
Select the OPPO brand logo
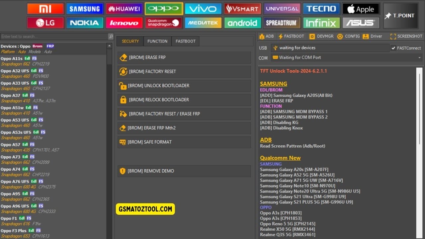pyautogui.click(x=164, y=9)
